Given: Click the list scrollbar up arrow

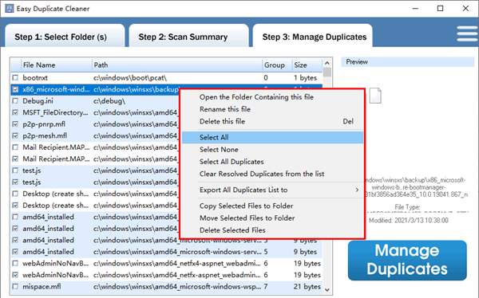Looking at the screenshot, I should coord(327,63).
